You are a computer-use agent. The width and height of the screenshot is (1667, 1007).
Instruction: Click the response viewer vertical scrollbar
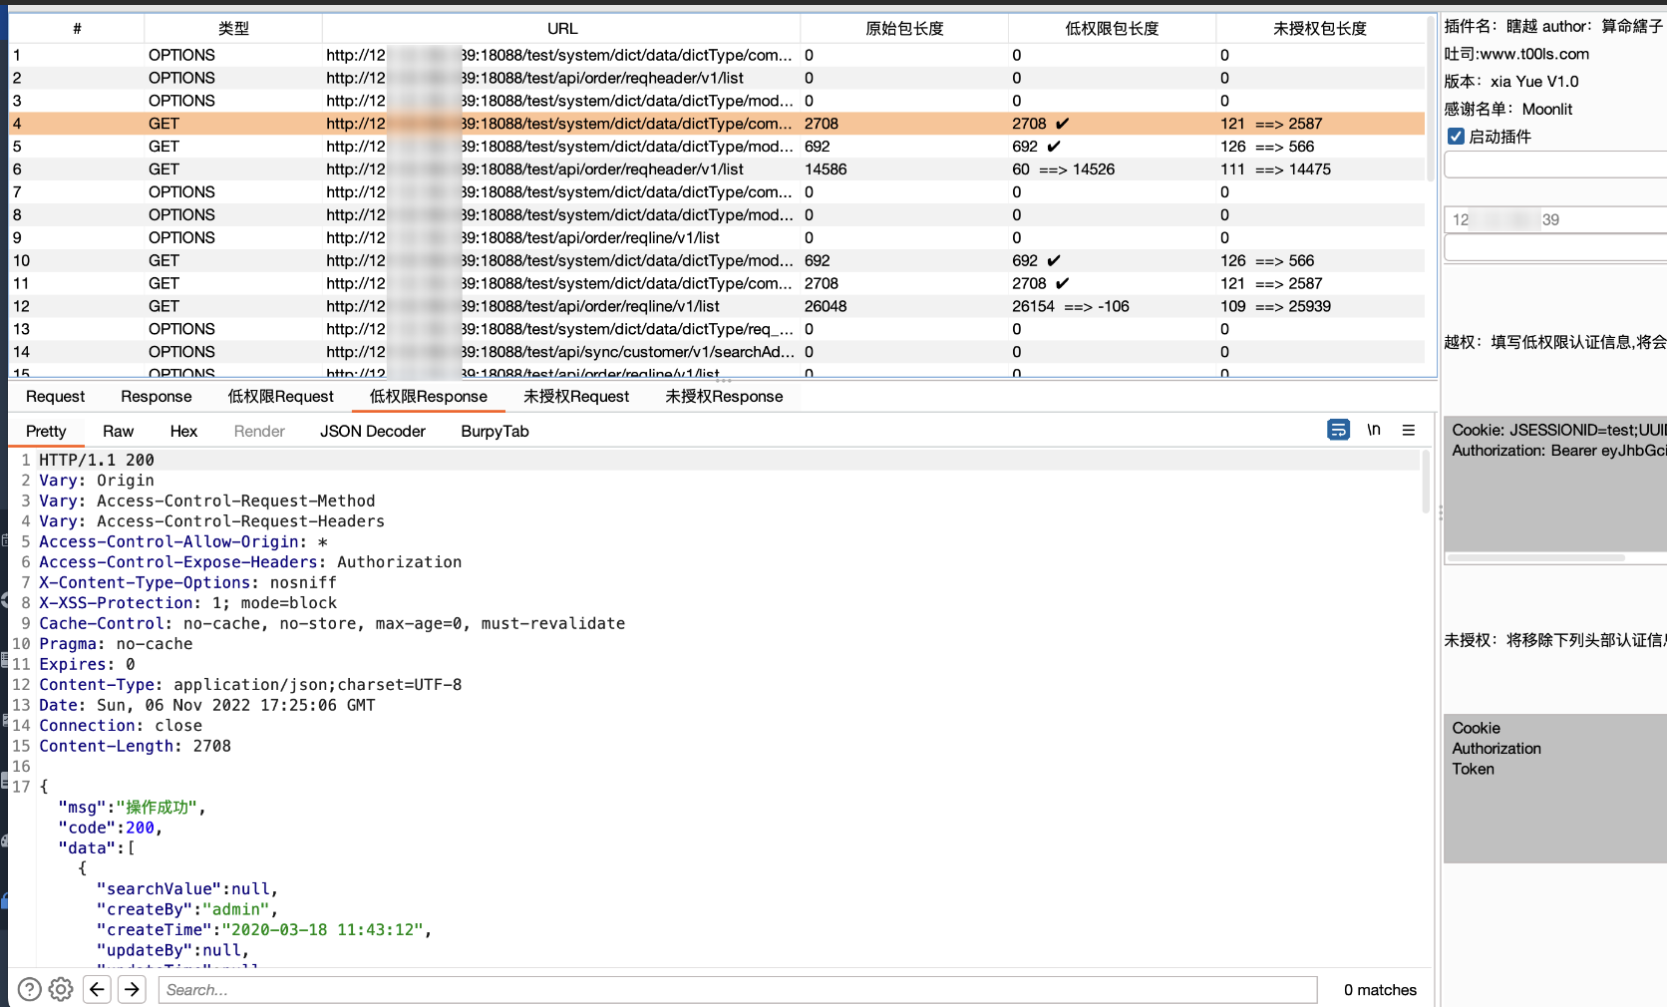[x=1426, y=481]
